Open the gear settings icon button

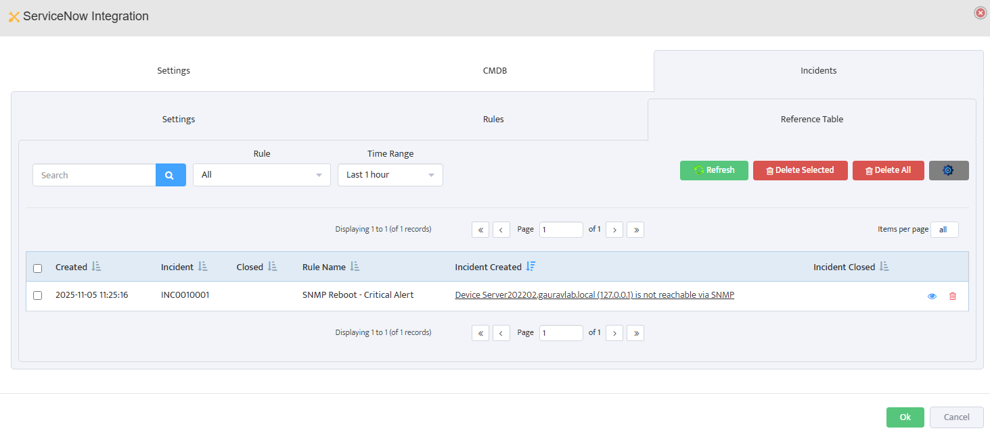pyautogui.click(x=948, y=170)
